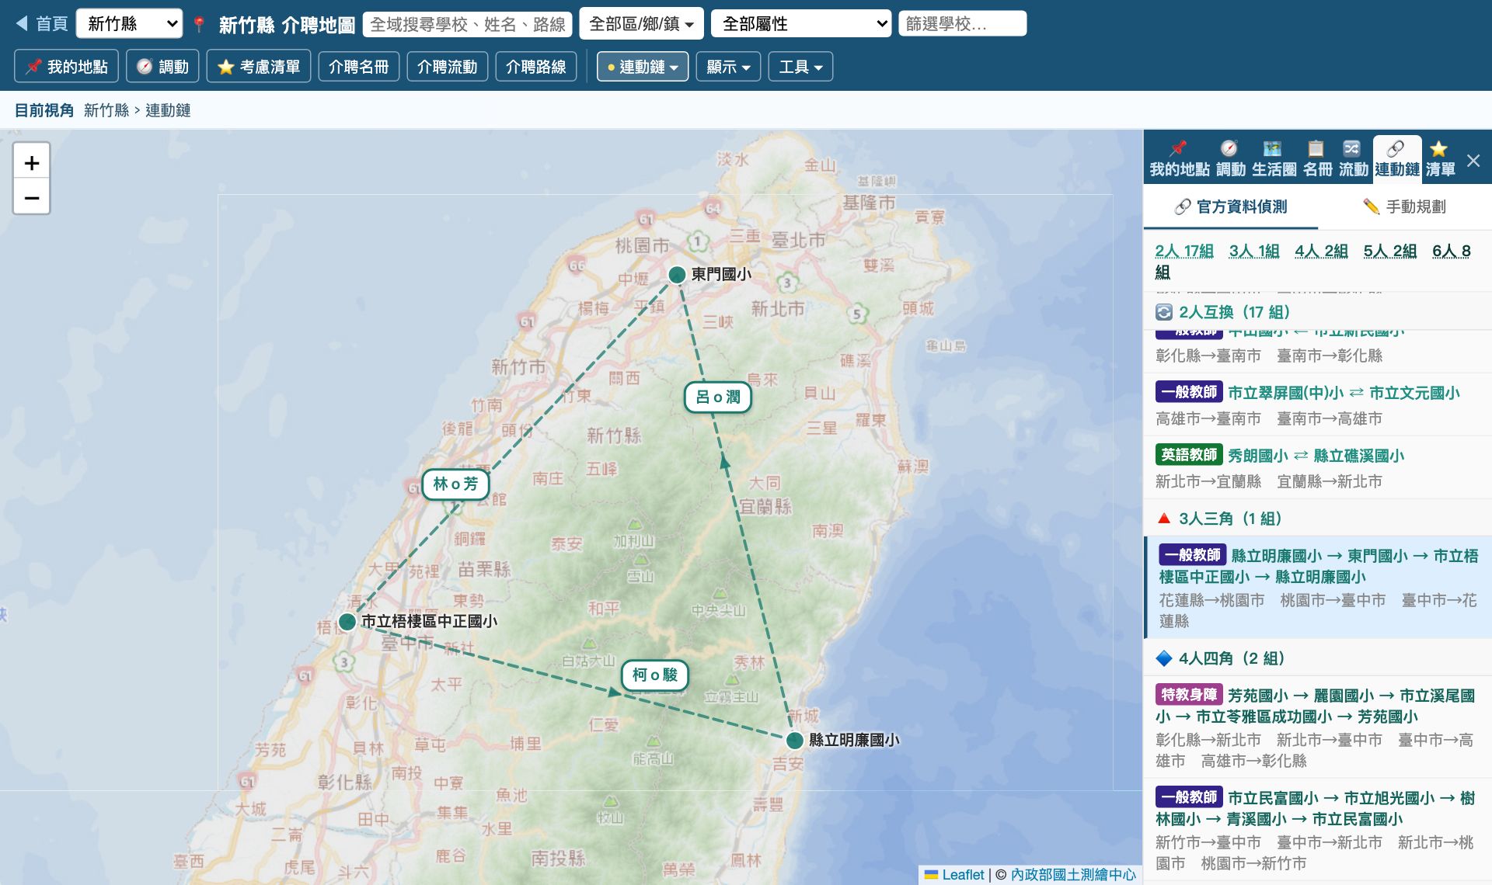Switch to the 生活圈 panel tab
Screen dimensions: 1492x885
1274,159
